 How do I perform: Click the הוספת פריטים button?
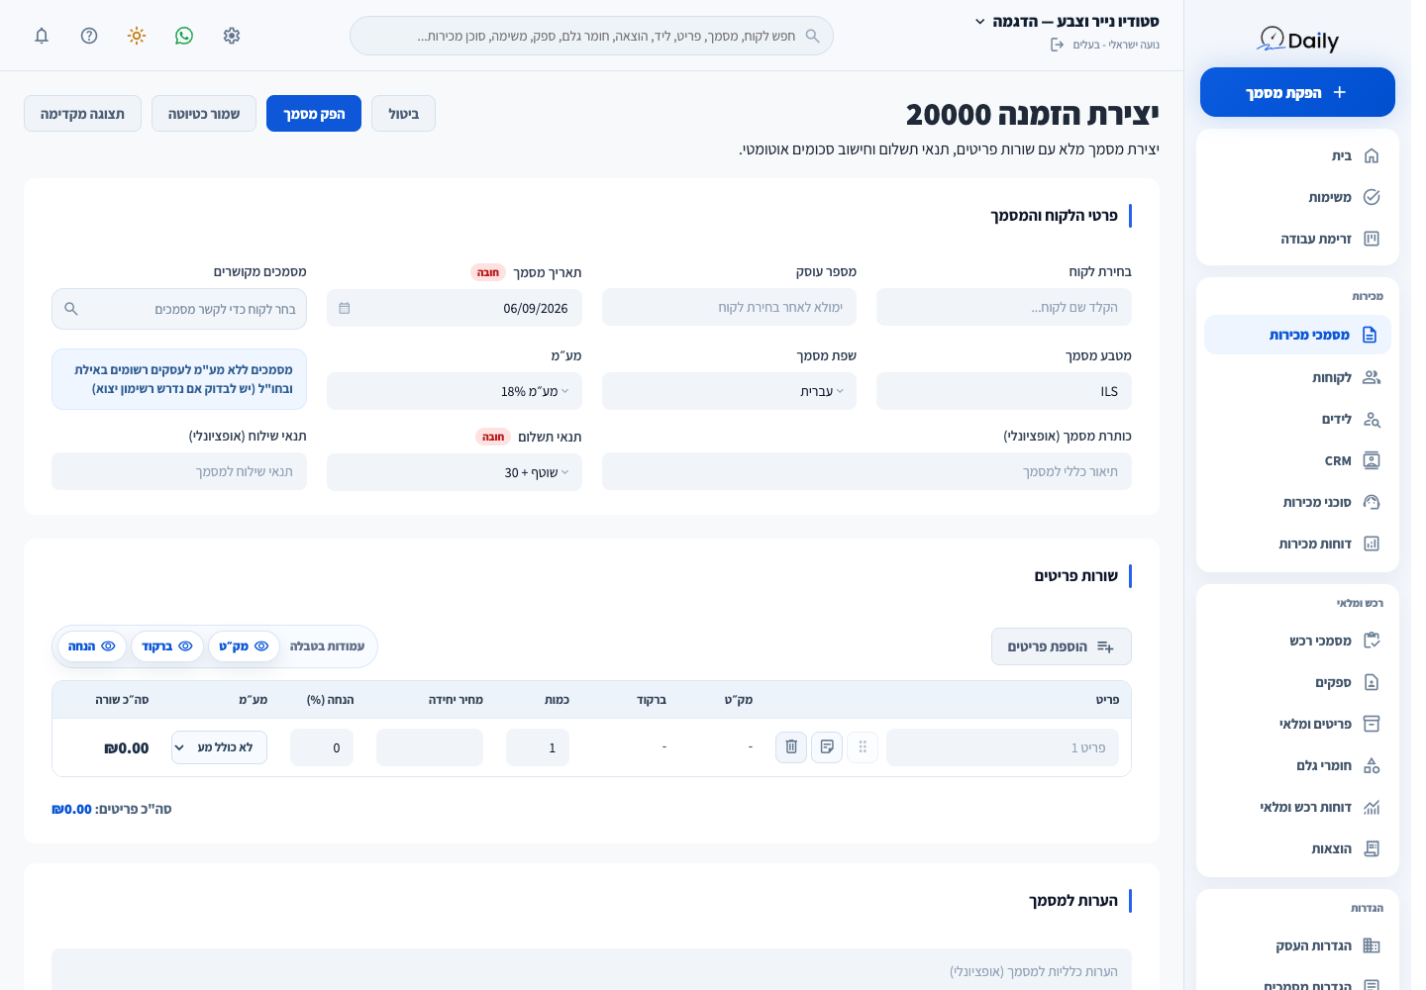pyautogui.click(x=1062, y=646)
